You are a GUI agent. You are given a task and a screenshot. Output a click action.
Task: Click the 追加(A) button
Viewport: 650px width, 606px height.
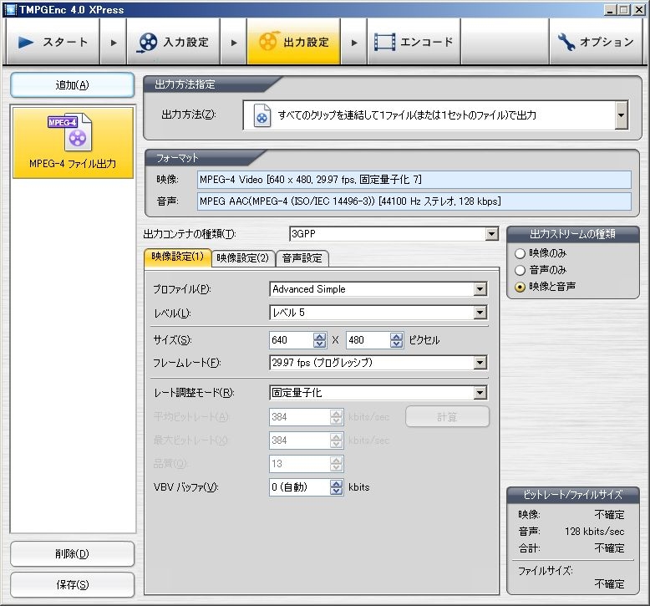coord(72,85)
